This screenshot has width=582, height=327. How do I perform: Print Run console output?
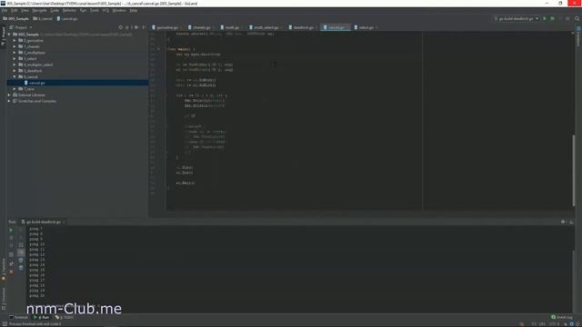[x=21, y=261]
